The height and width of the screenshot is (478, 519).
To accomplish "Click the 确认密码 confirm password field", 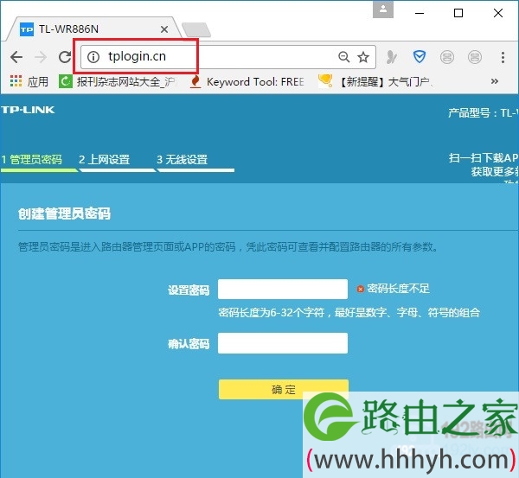I will point(283,343).
